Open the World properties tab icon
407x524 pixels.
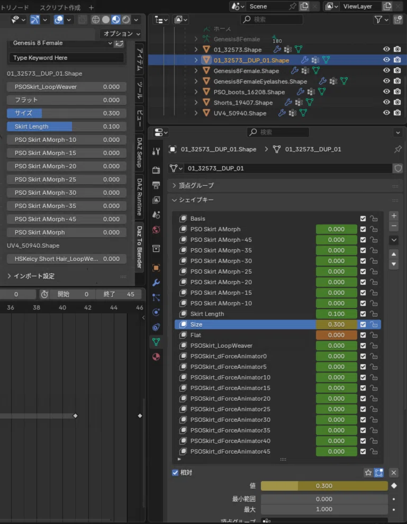pyautogui.click(x=156, y=230)
